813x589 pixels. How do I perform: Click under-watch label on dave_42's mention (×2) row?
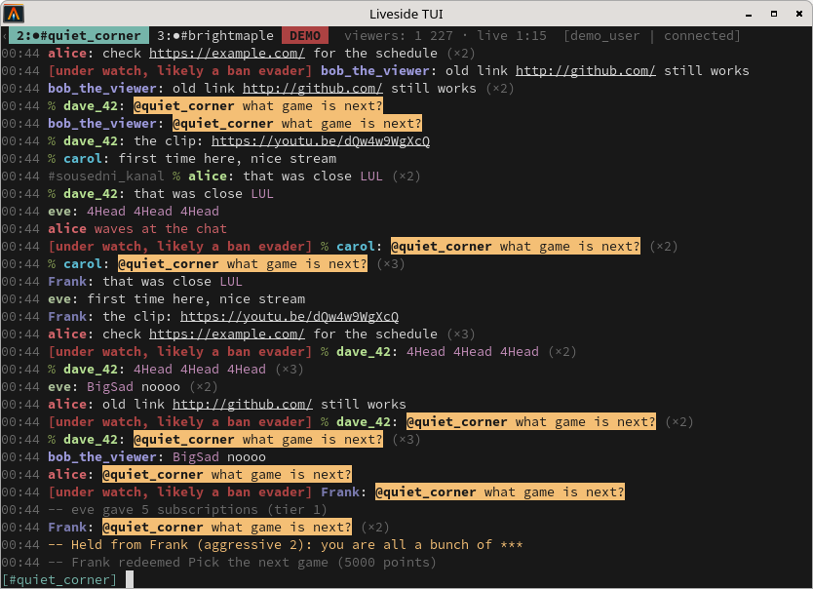180,422
